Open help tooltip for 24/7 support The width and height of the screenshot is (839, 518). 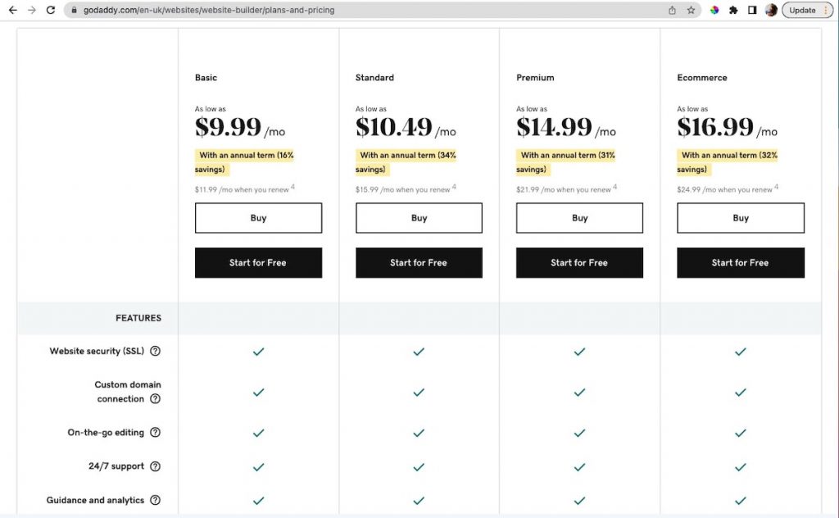[x=156, y=466]
